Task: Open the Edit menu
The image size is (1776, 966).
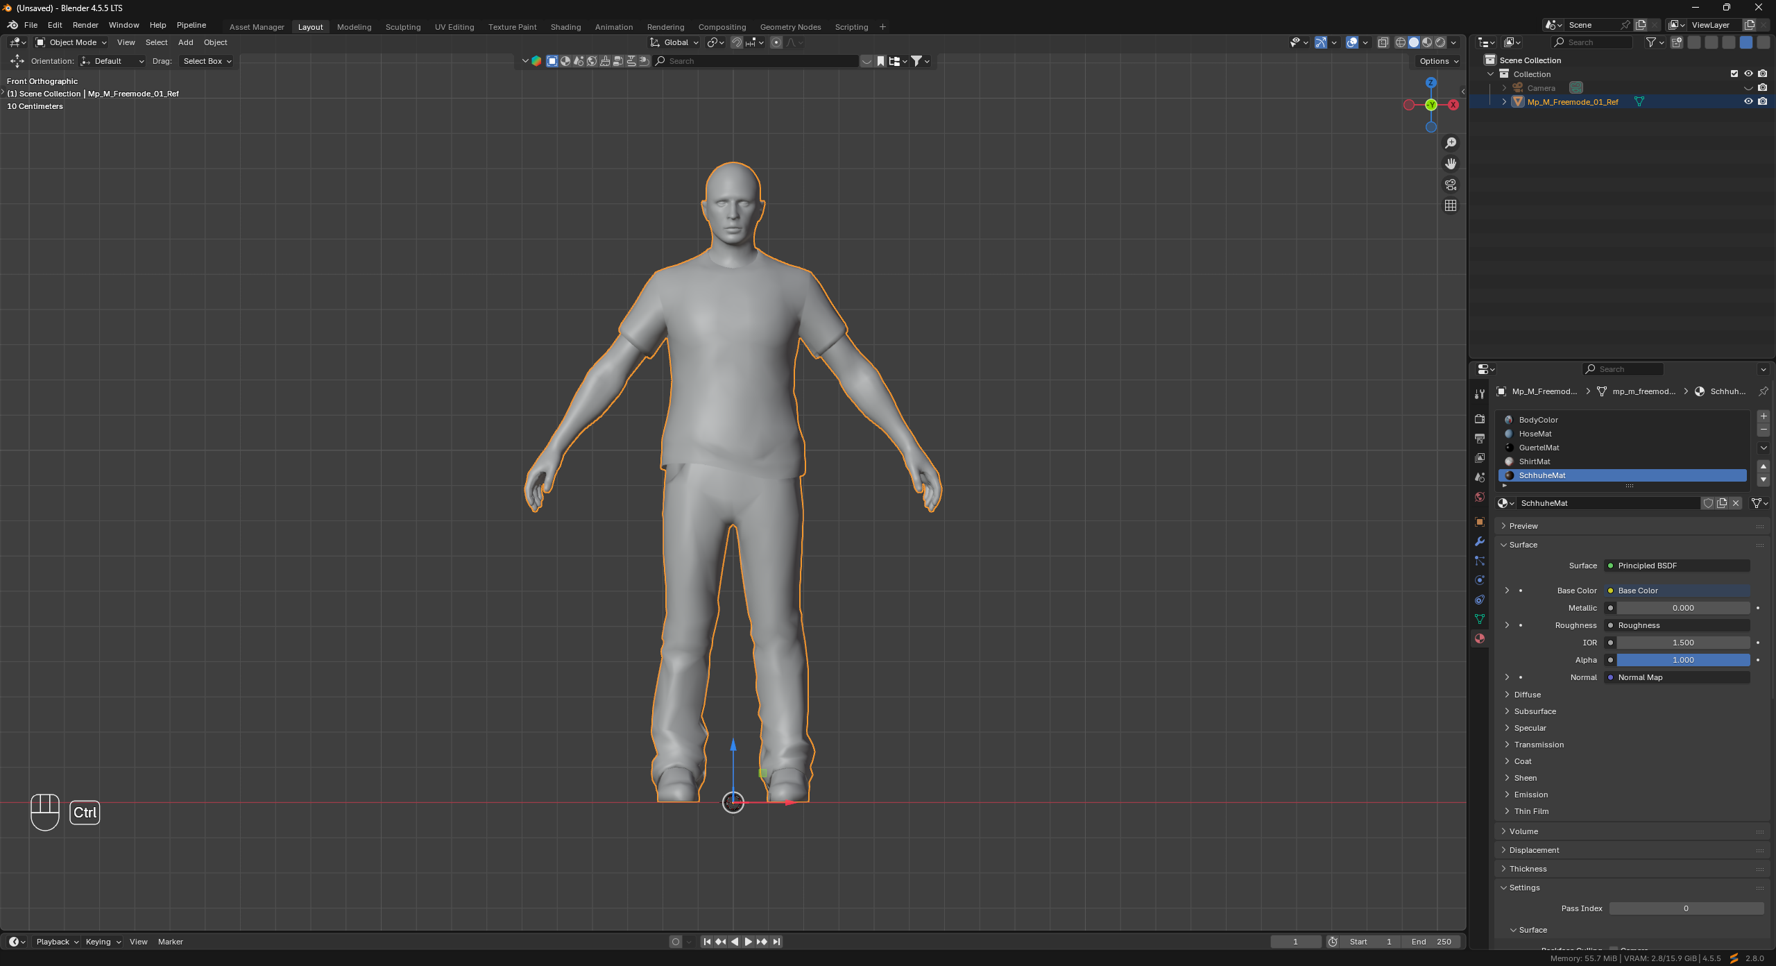Action: (54, 25)
